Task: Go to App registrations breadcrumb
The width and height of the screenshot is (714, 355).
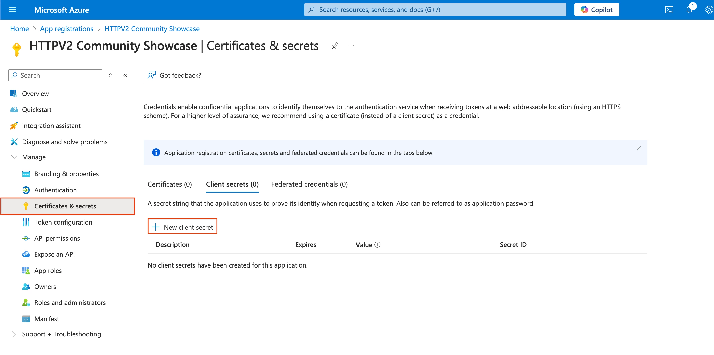Action: click(67, 29)
